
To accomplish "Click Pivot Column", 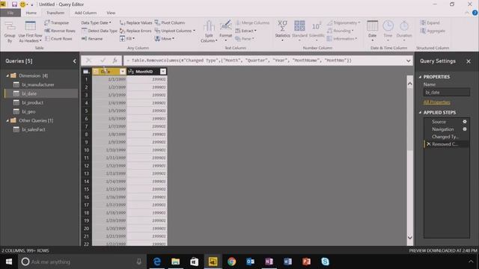I will (x=170, y=23).
